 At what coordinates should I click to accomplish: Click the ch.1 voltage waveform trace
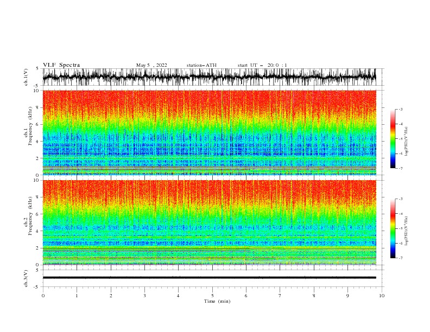pyautogui.click(x=209, y=77)
